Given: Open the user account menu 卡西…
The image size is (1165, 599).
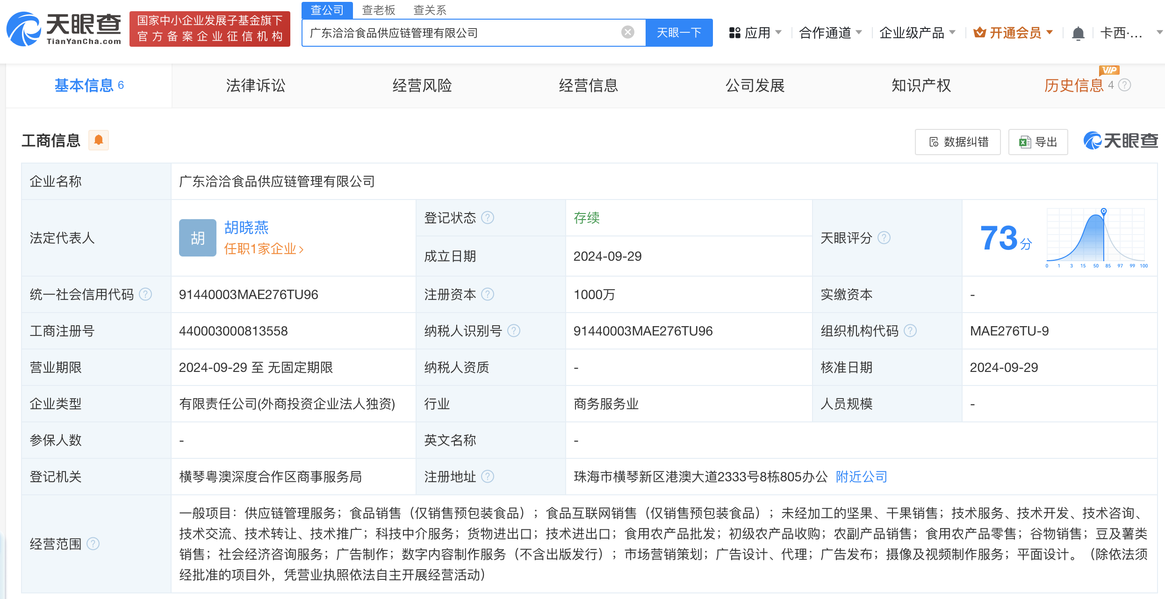Looking at the screenshot, I should point(1131,33).
